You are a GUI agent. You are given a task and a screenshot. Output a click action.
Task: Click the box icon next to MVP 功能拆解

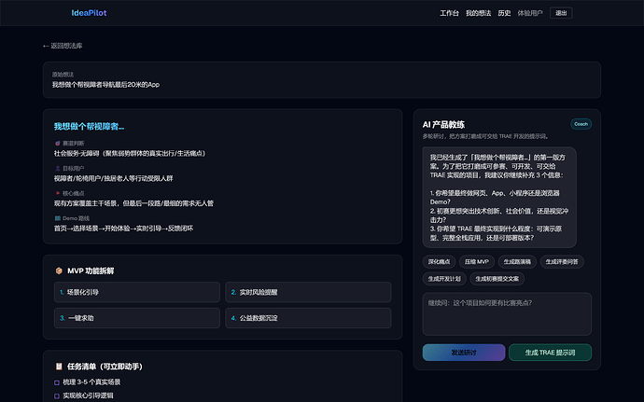pyautogui.click(x=59, y=271)
